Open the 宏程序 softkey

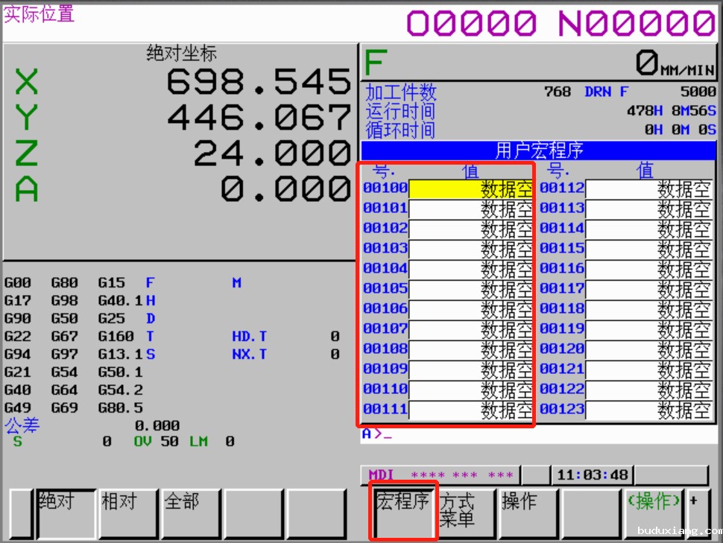[403, 513]
